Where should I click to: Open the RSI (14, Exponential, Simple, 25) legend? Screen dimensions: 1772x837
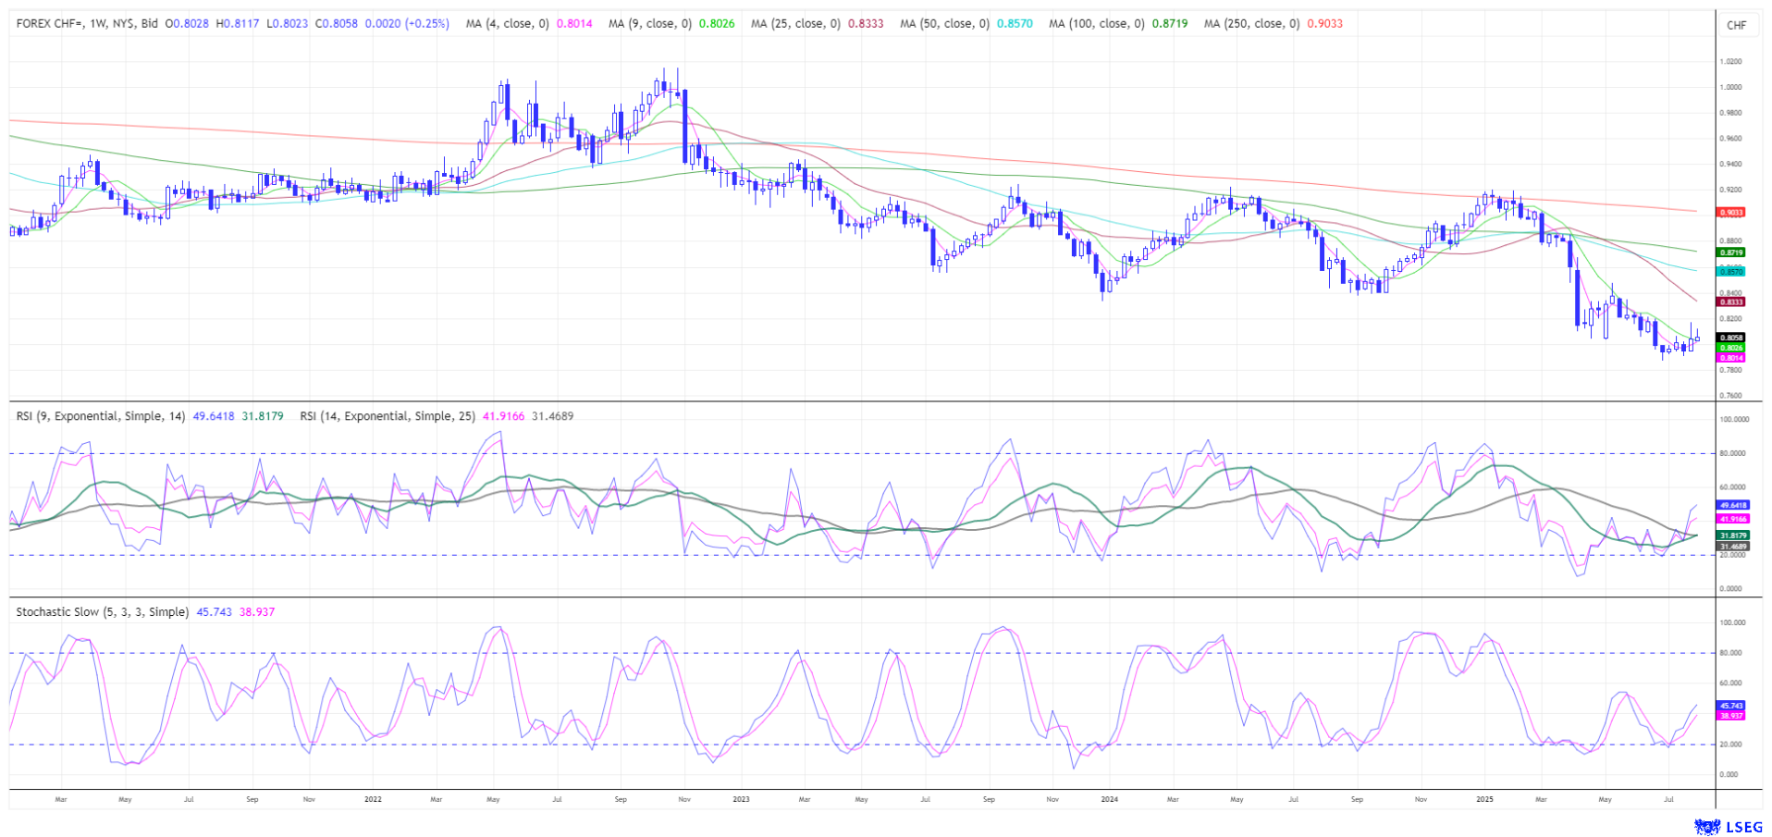coord(387,416)
